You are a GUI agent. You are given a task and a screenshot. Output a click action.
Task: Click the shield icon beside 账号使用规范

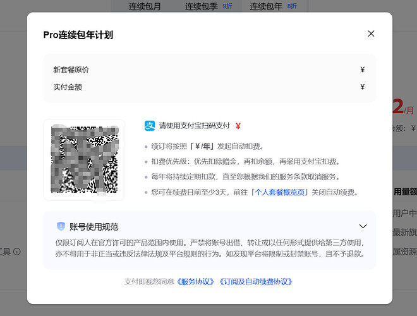pos(61,226)
